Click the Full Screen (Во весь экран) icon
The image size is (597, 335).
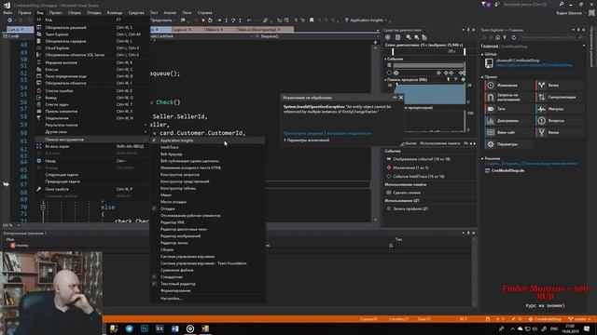(39, 146)
